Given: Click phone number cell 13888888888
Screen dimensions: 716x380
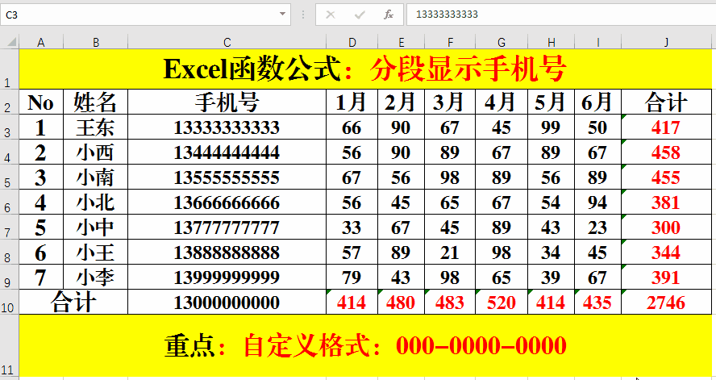Looking at the screenshot, I should pyautogui.click(x=227, y=252).
